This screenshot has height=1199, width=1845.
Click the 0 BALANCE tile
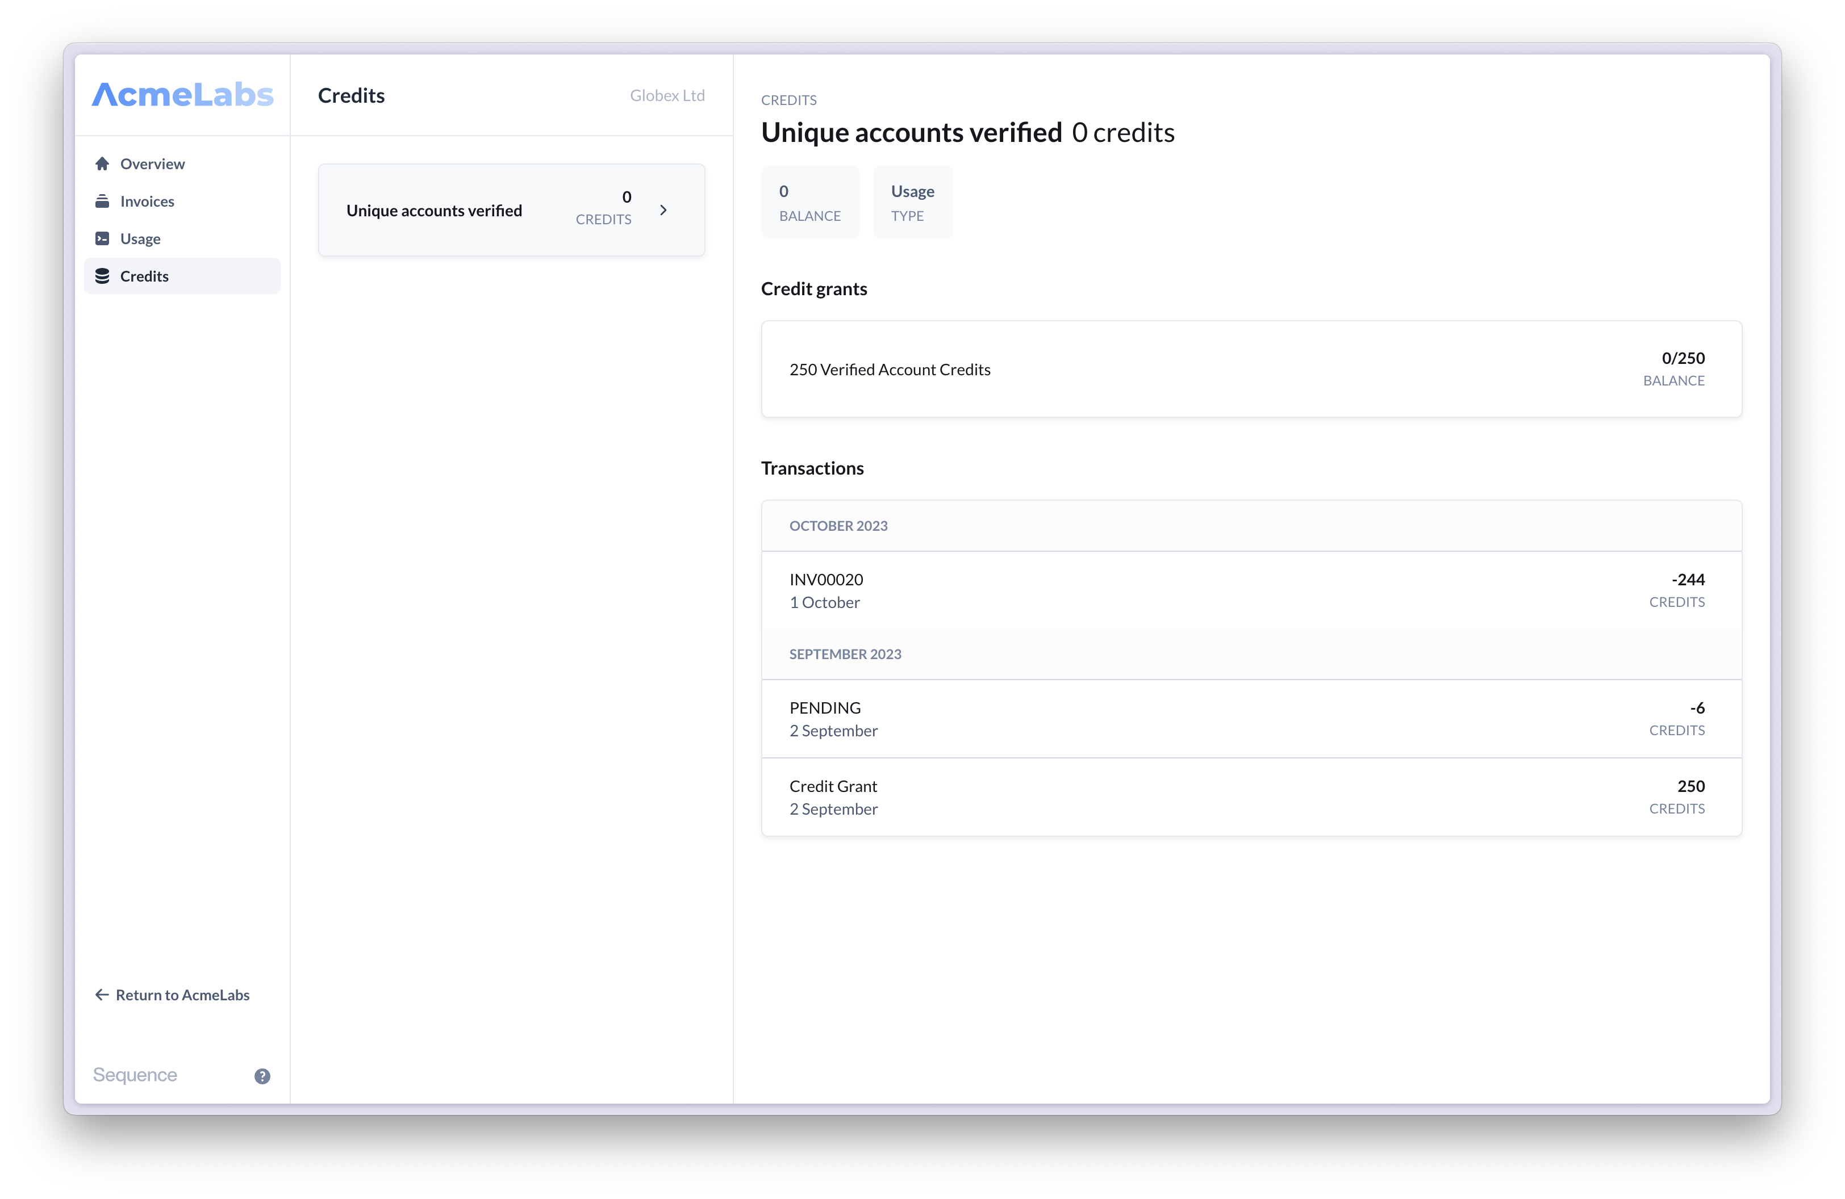click(x=810, y=202)
